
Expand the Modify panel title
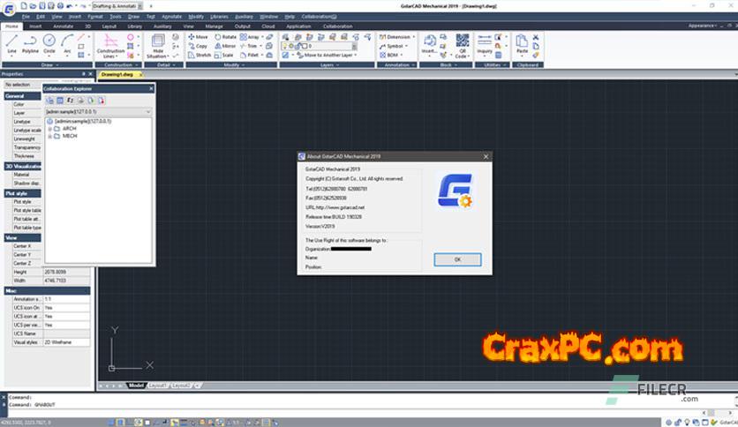point(231,65)
